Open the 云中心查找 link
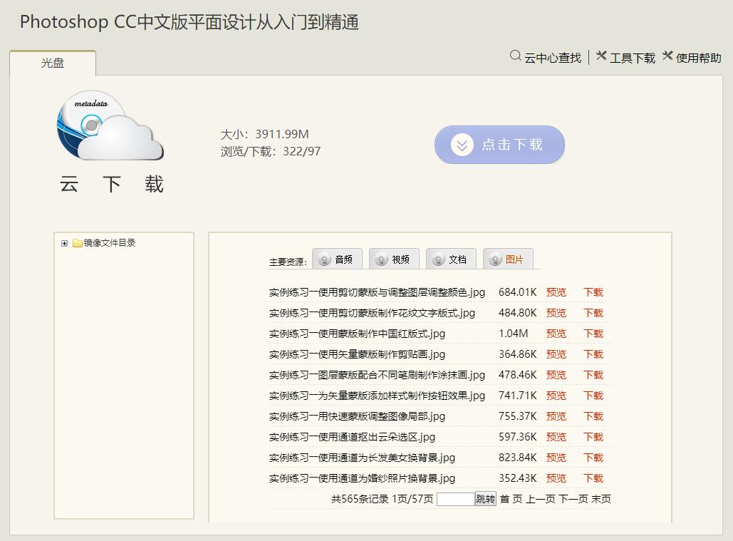 pos(553,58)
